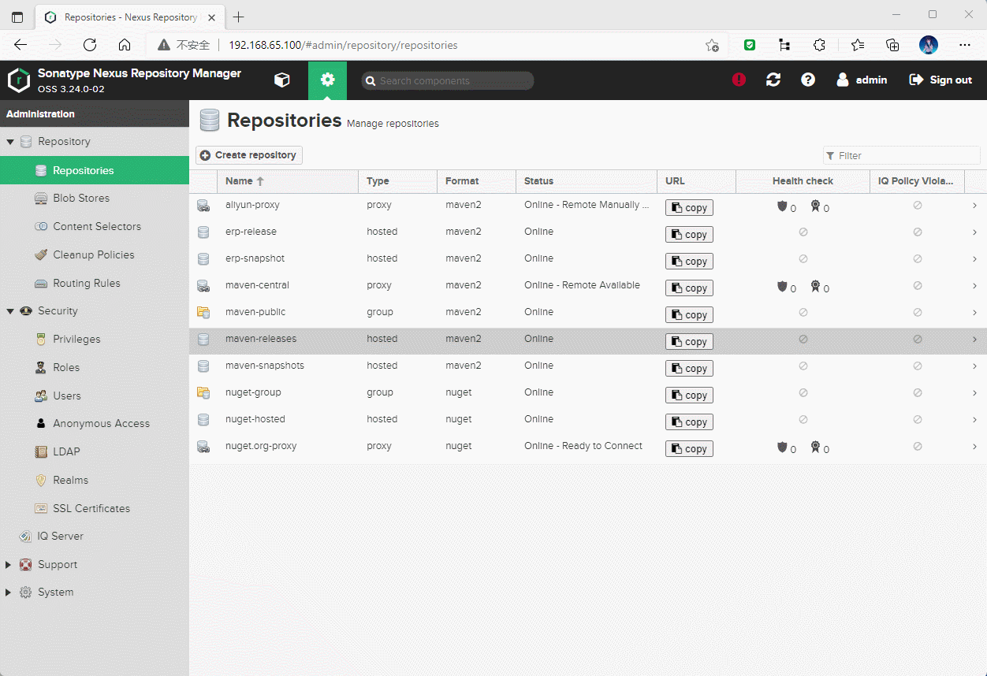Click maven-public group folder icon
The width and height of the screenshot is (987, 676).
tap(203, 313)
